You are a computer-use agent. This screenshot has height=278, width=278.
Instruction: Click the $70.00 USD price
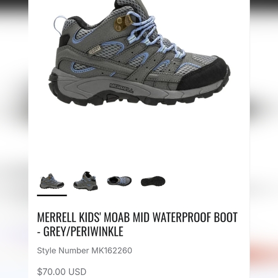[x=62, y=272]
